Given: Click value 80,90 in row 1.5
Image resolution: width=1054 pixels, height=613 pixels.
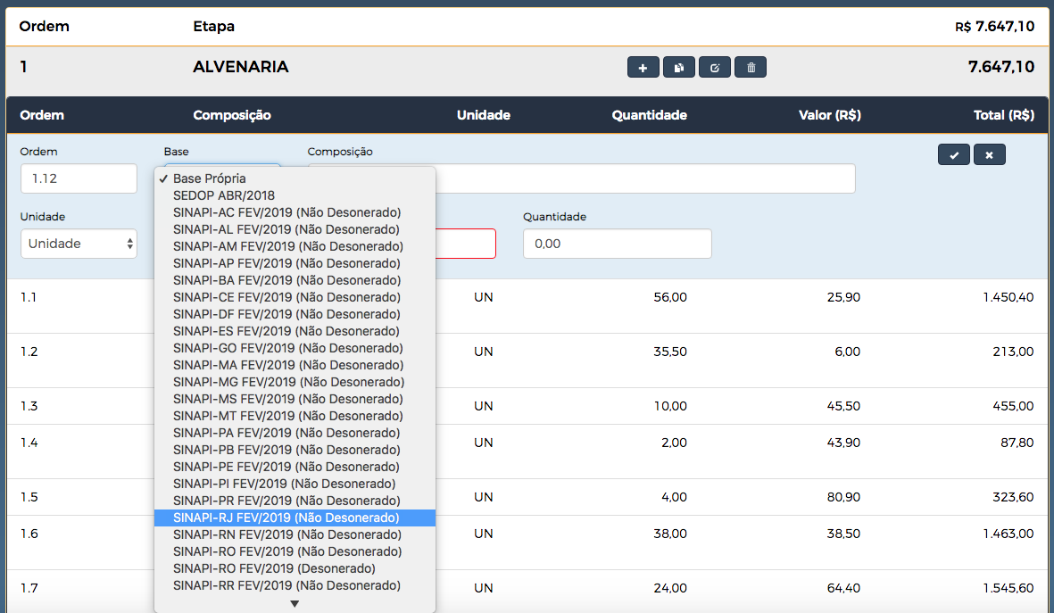Looking at the screenshot, I should point(843,497).
